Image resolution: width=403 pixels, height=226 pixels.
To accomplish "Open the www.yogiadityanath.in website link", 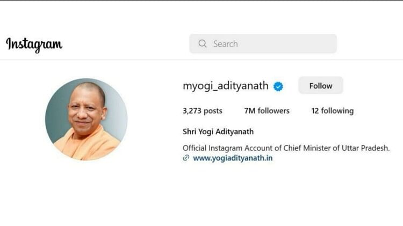I will click(x=233, y=158).
